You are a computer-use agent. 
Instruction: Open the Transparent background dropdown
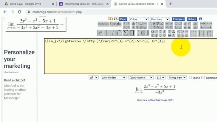[x=177, y=78]
